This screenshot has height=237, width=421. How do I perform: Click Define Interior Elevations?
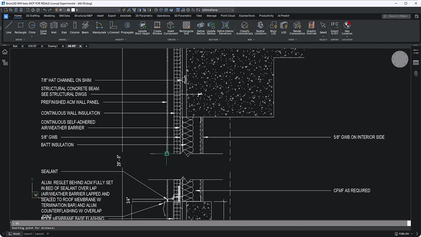[x=225, y=28]
